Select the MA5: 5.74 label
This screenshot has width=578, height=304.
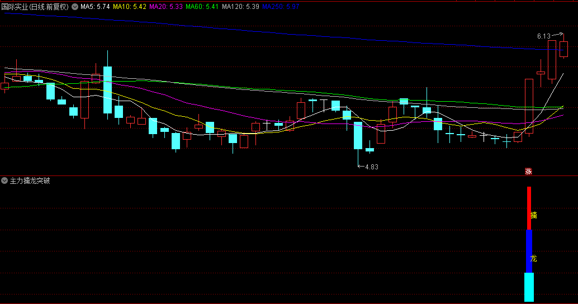(x=95, y=7)
